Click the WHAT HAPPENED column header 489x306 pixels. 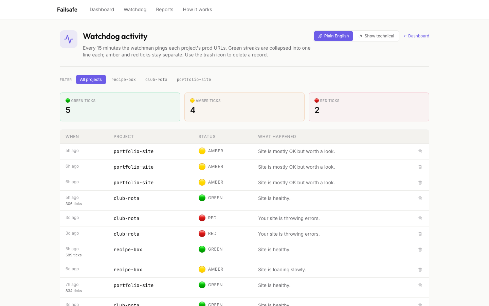point(277,137)
